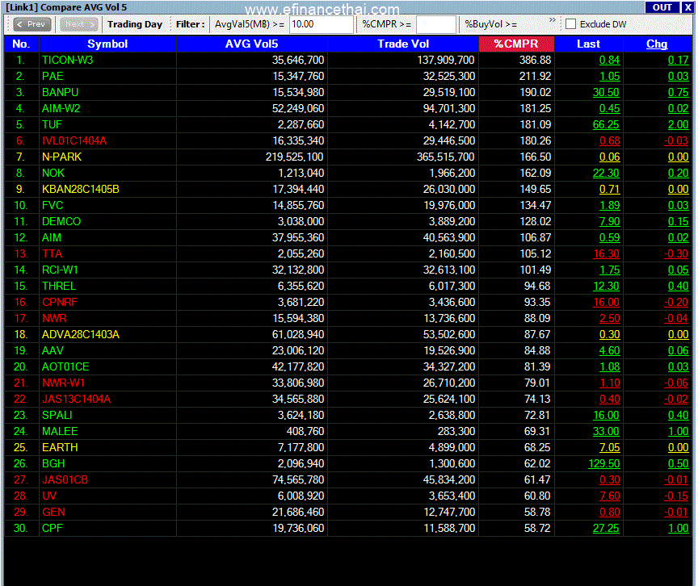Select the AIM-W2 symbol
Screen dimensions: 698x586
[x=61, y=108]
